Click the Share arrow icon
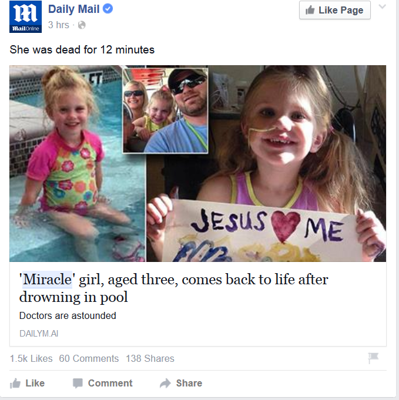The height and width of the screenshot is (400, 399). (x=165, y=383)
